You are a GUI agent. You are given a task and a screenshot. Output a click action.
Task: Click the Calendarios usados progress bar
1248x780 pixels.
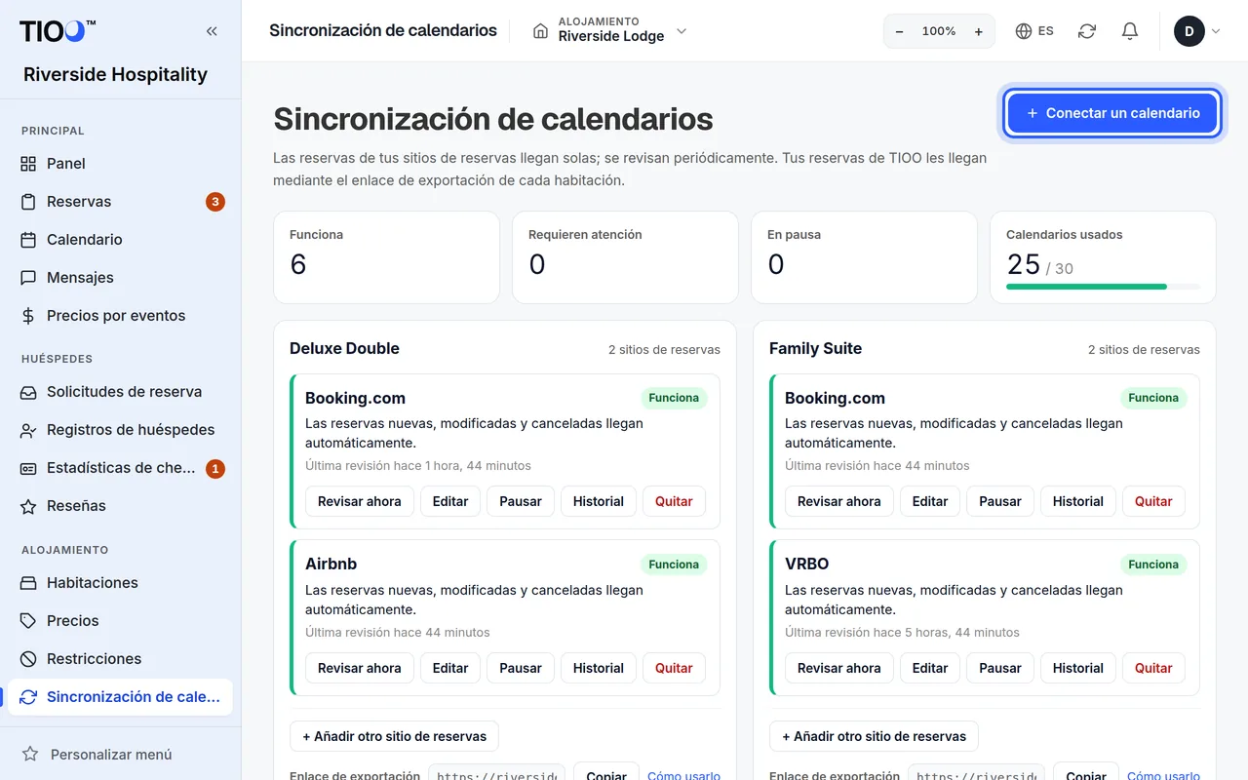pyautogui.click(x=1103, y=287)
